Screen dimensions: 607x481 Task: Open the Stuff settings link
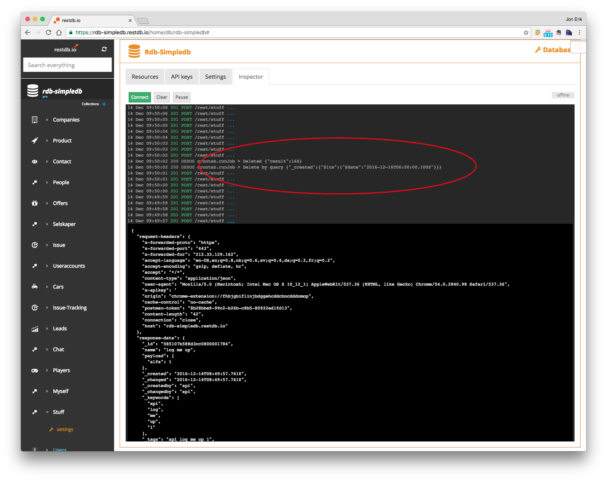pos(65,430)
